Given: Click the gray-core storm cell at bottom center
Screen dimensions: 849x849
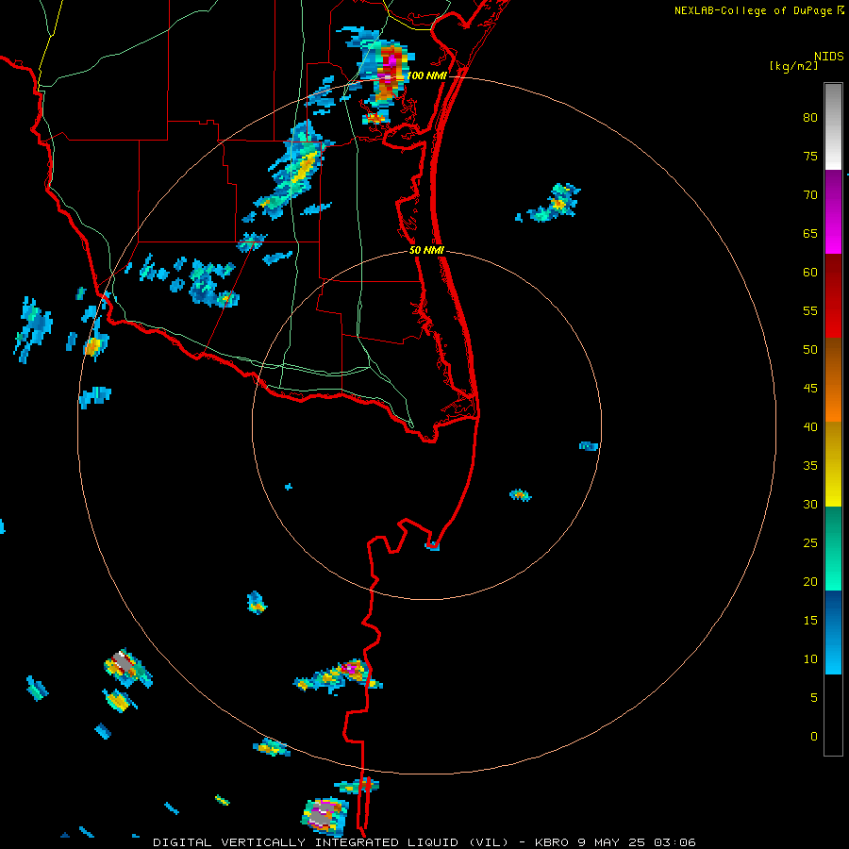Looking at the screenshot, I should [325, 815].
